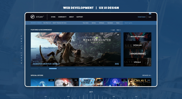Click the 30$ price on the banner
Viewport: 182px width, 99px height.
click(x=117, y=64)
